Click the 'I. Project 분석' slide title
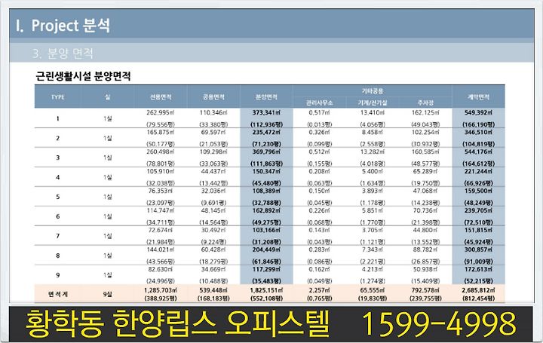The width and height of the screenshot is (543, 343). point(63,26)
